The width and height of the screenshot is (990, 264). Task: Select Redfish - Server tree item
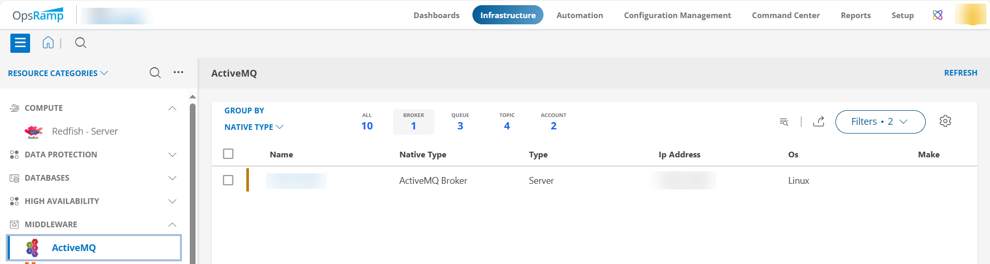tap(85, 131)
